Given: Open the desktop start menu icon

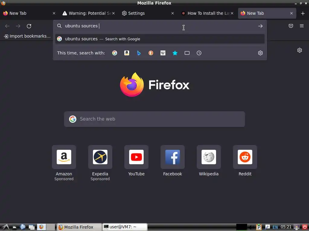Looking at the screenshot, I should click(5, 227).
